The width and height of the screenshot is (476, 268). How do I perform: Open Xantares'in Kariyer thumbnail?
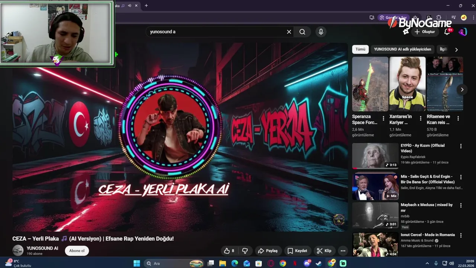tap(407, 84)
